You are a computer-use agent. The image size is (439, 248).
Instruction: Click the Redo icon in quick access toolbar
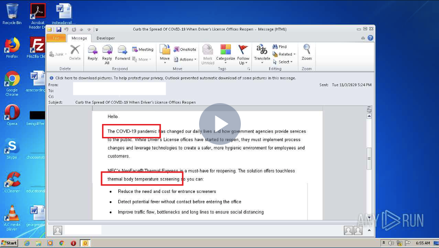[x=74, y=29]
